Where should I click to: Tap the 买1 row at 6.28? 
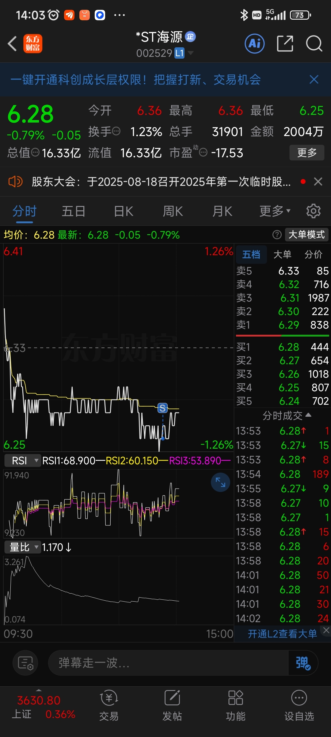click(283, 347)
